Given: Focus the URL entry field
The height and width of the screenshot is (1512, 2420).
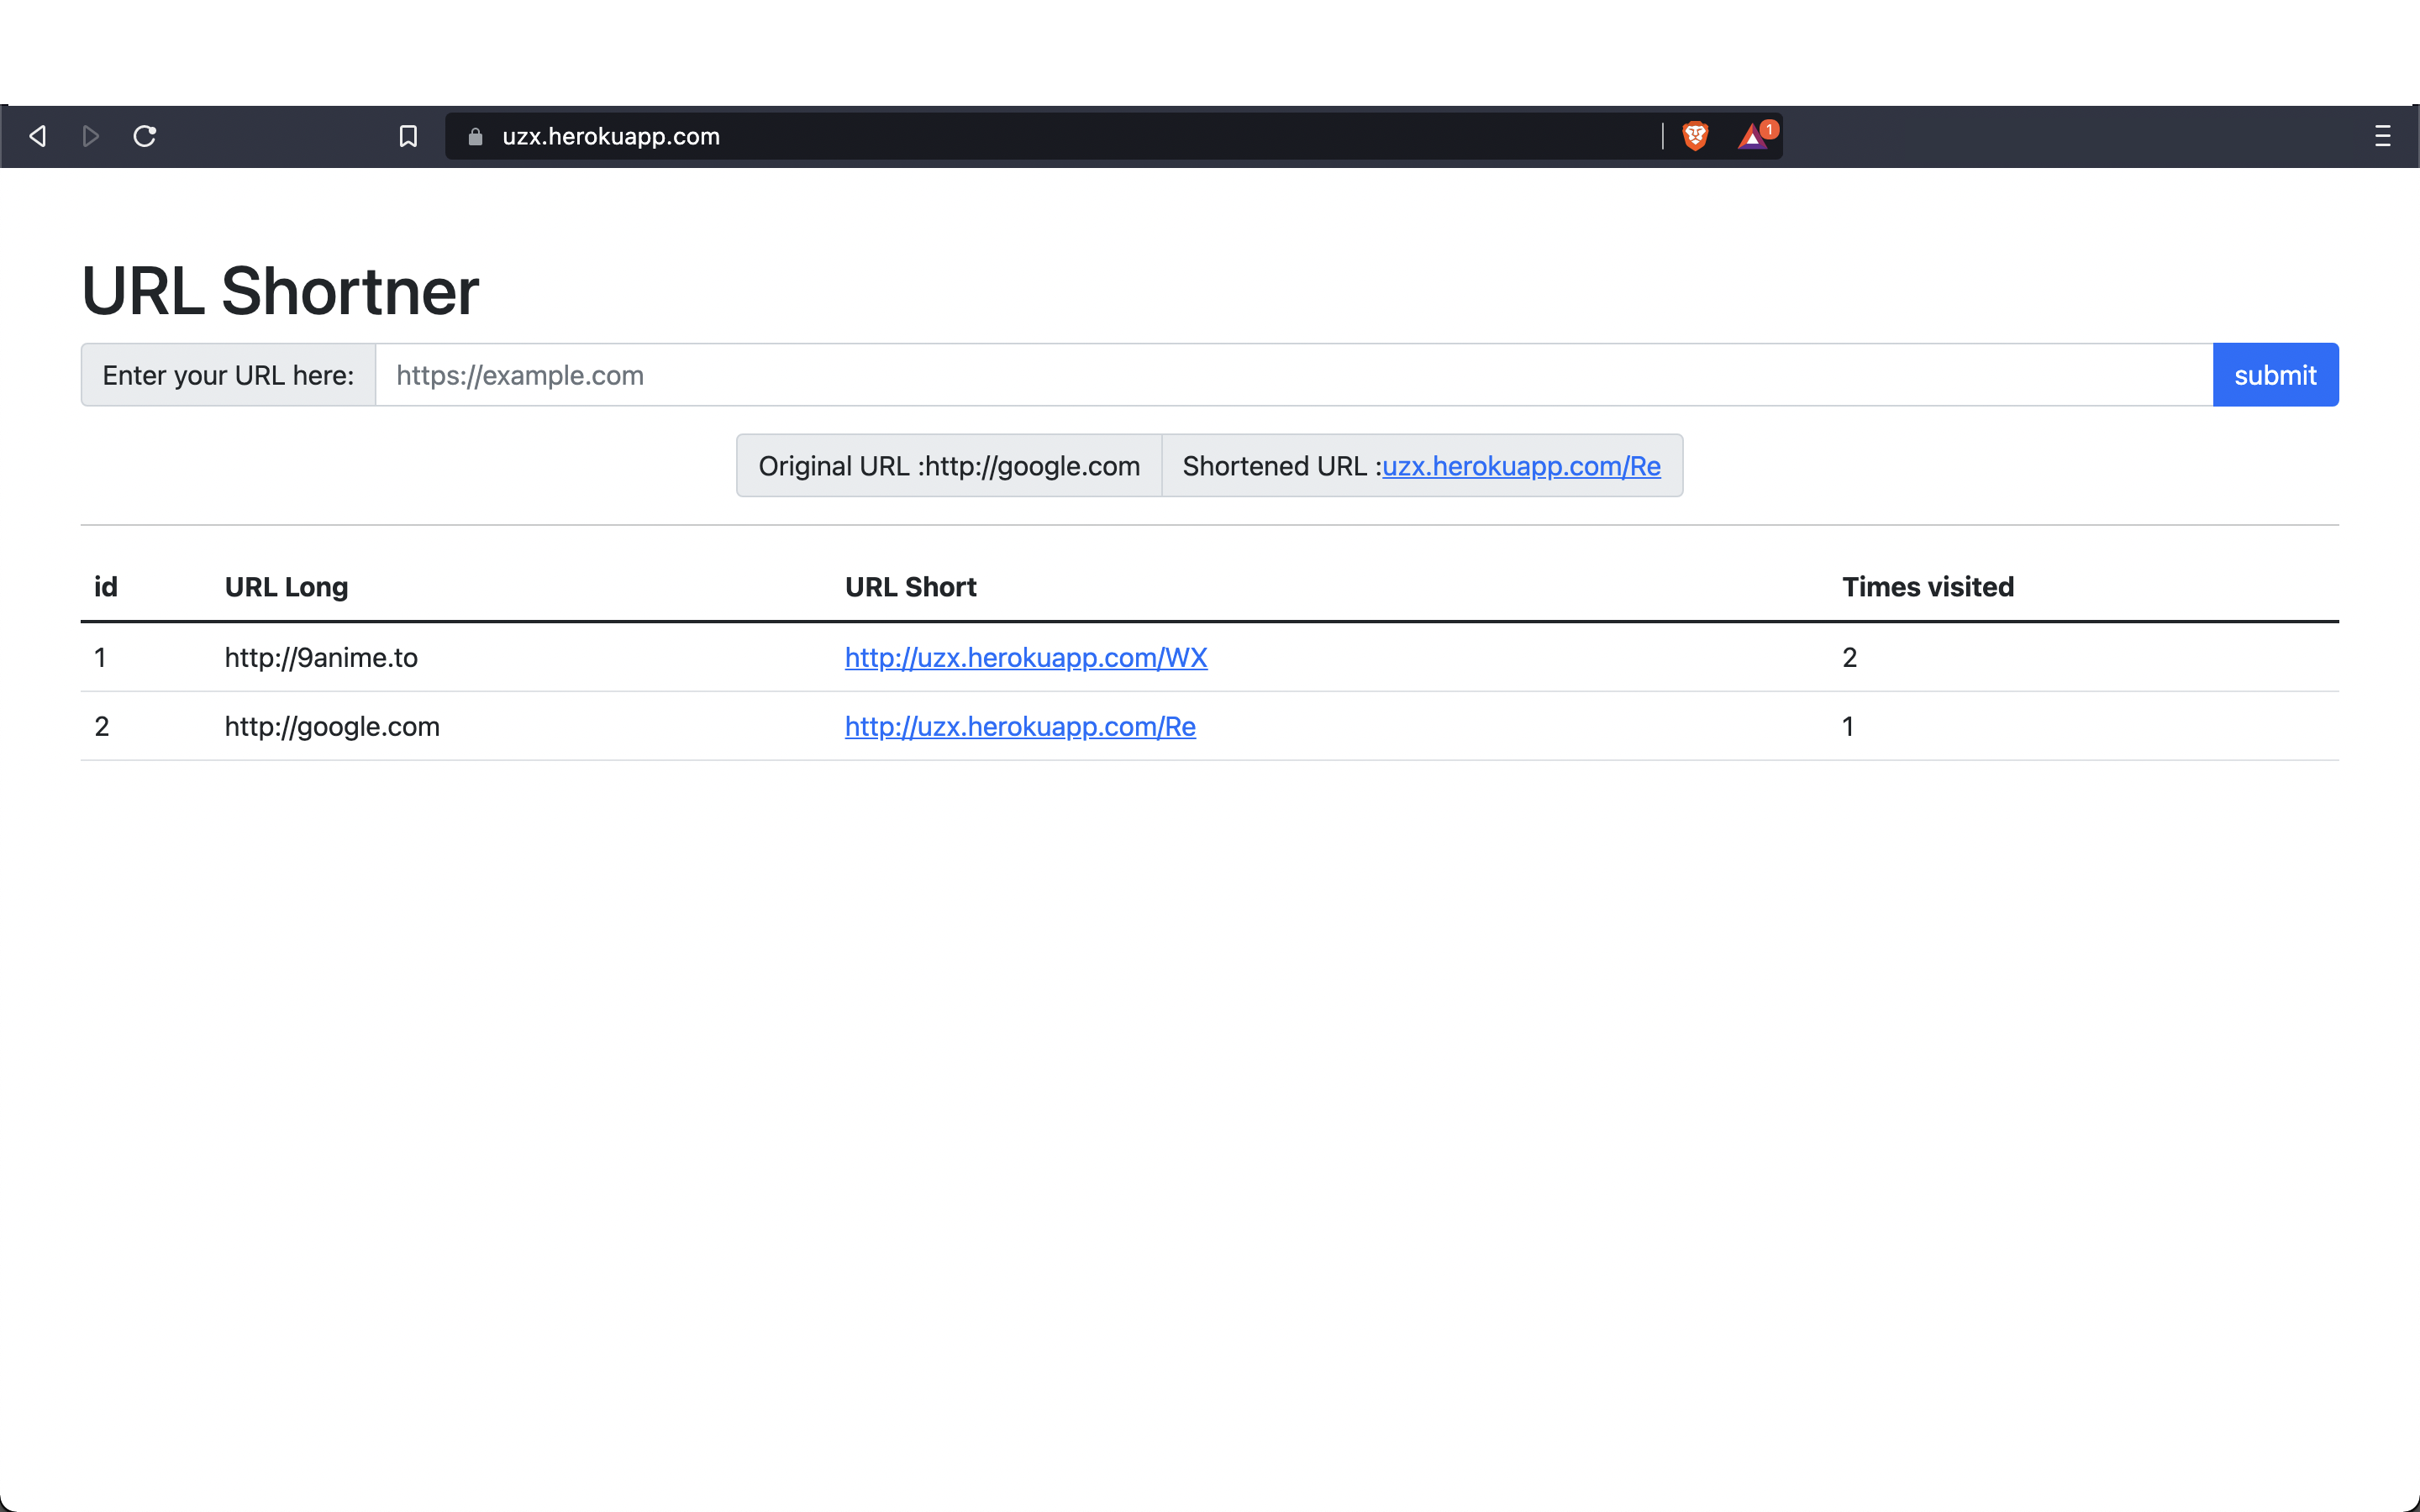Looking at the screenshot, I should pyautogui.click(x=1292, y=375).
